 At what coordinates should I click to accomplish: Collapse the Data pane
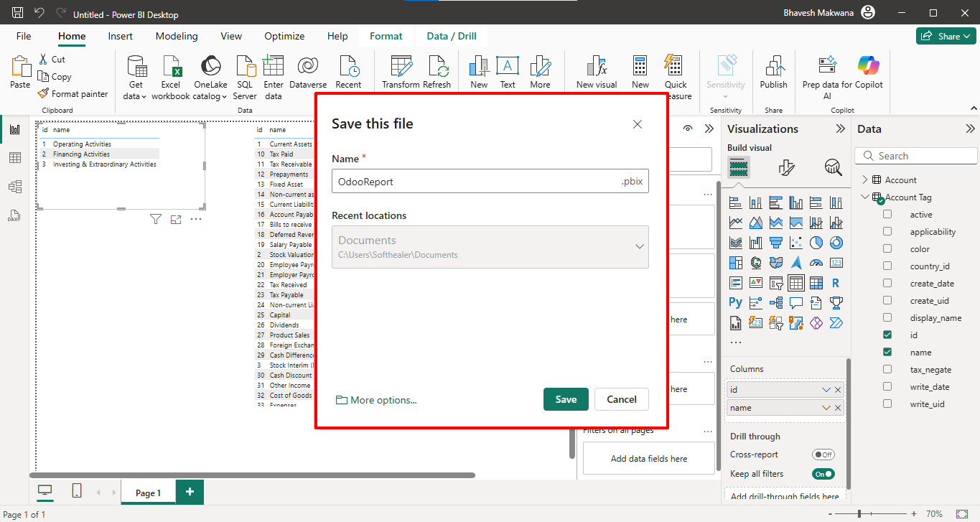tap(970, 129)
